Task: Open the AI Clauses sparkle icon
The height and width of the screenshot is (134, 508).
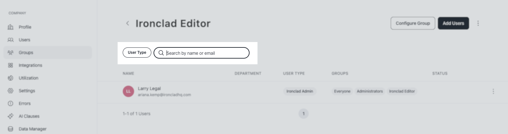Action: tap(10, 116)
